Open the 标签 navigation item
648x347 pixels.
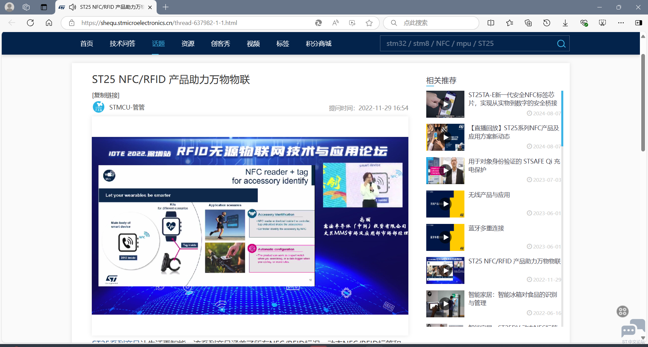283,44
